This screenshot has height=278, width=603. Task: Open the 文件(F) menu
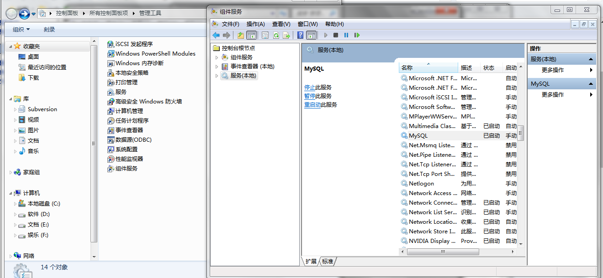point(231,24)
